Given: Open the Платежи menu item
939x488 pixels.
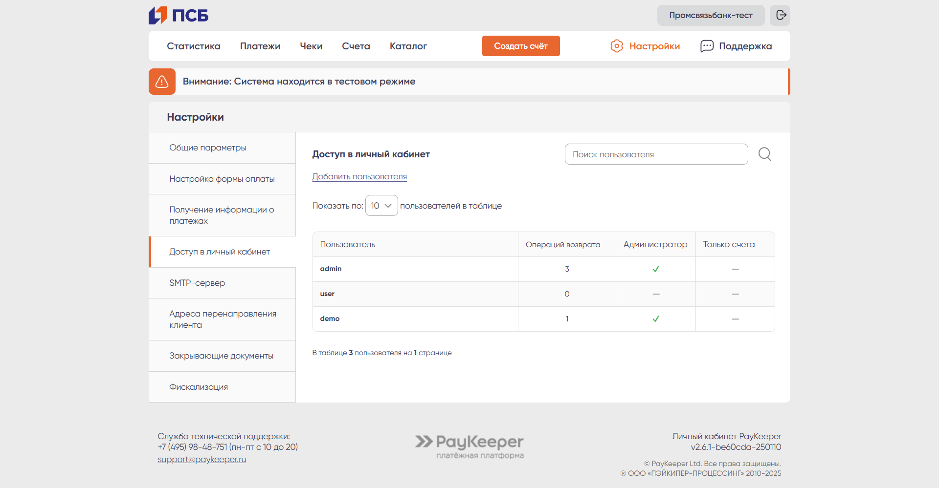Looking at the screenshot, I should tap(260, 46).
